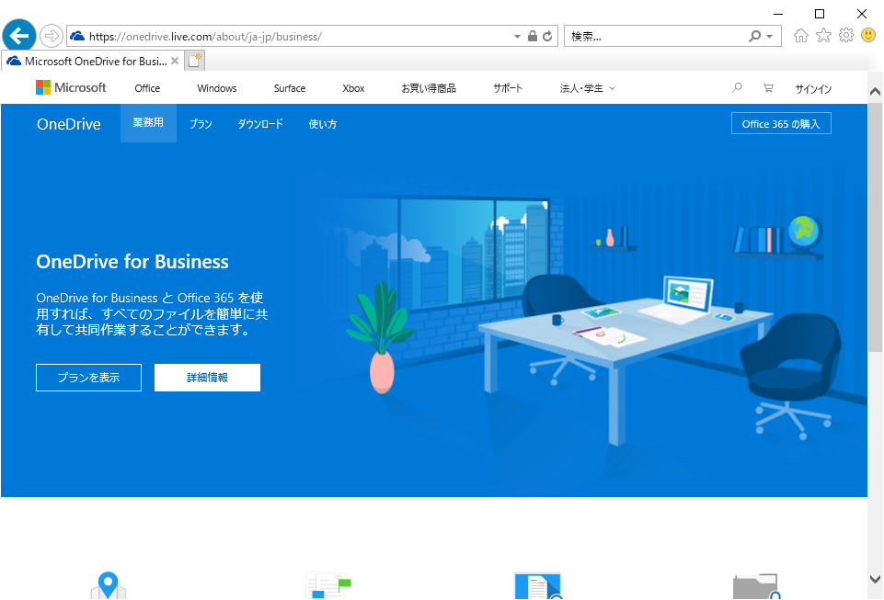This screenshot has width=884, height=600.
Task: Click the gray folder with lock icon
Action: pyautogui.click(x=756, y=586)
